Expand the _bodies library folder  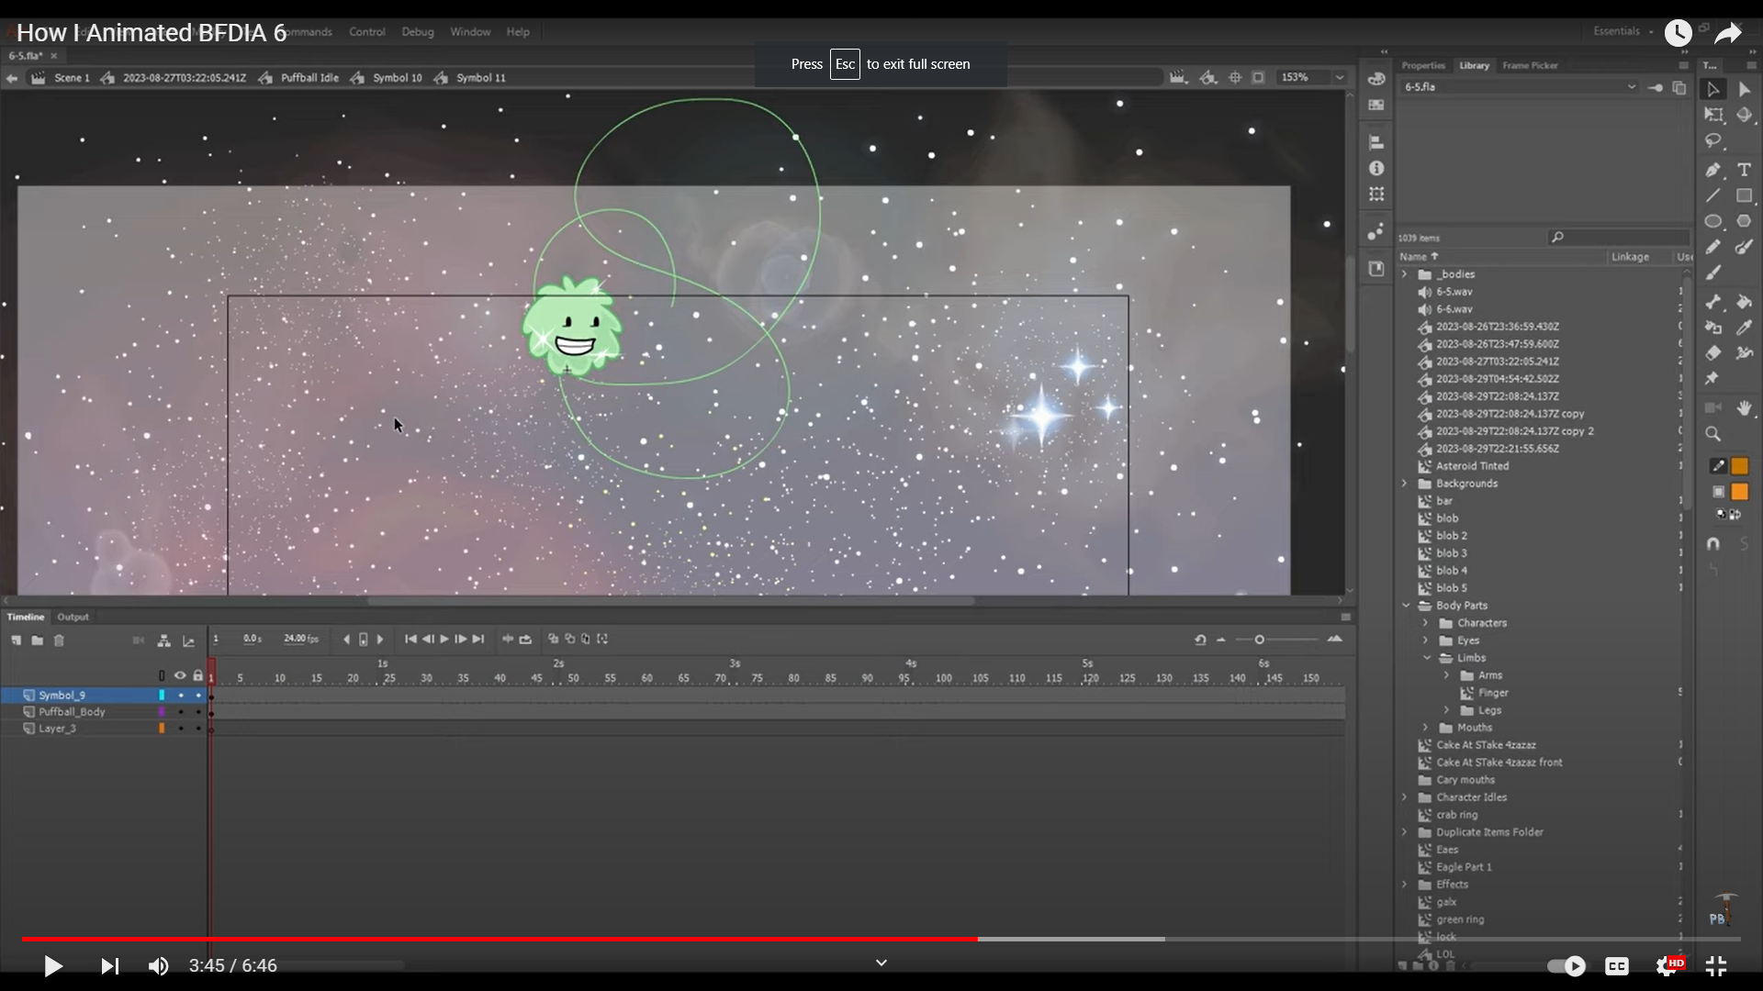click(1404, 274)
